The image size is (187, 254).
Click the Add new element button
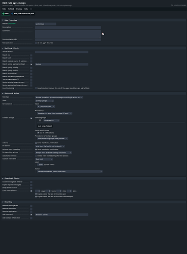45,126
